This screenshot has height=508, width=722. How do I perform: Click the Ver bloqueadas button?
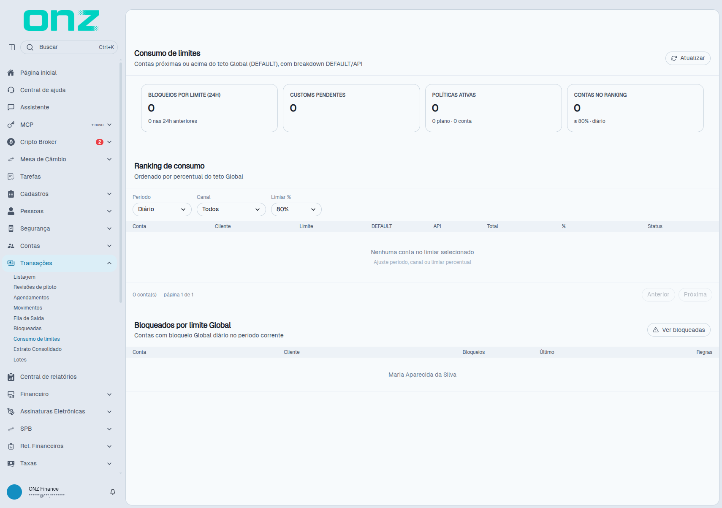[x=679, y=330]
